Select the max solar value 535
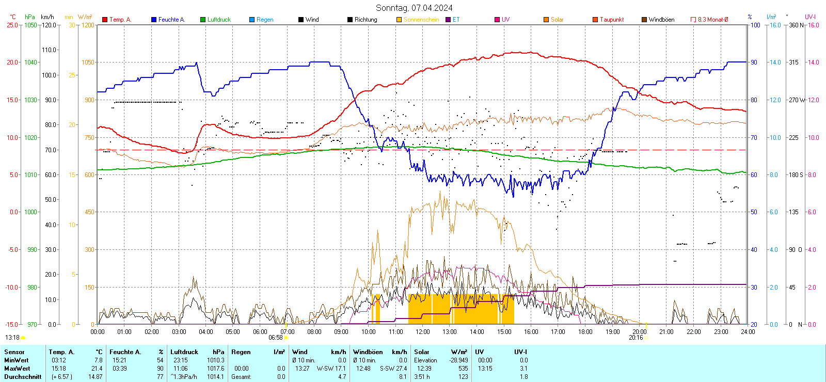Screen dimensions: 826x382 coord(463,369)
